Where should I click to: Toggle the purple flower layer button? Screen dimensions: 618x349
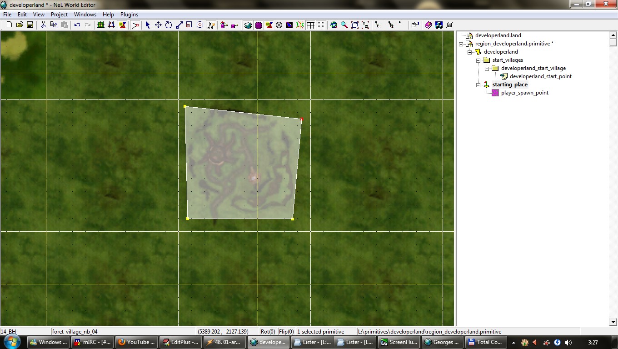point(259,25)
